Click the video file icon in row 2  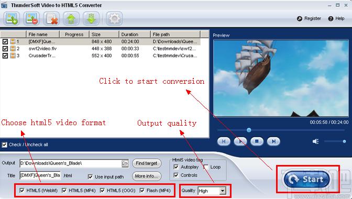pyautogui.click(x=13, y=49)
